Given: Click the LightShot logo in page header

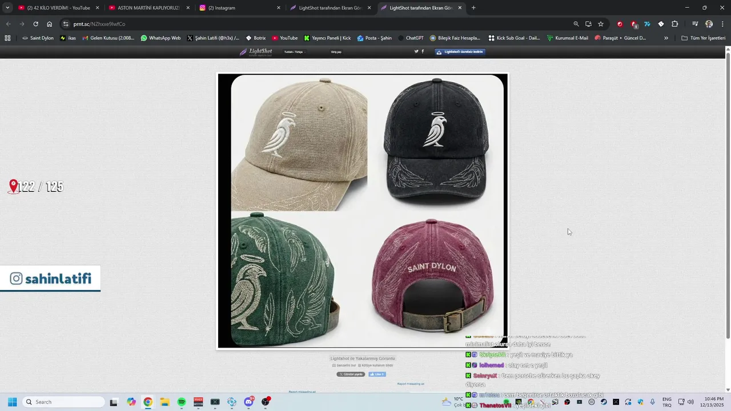Looking at the screenshot, I should pos(256,51).
